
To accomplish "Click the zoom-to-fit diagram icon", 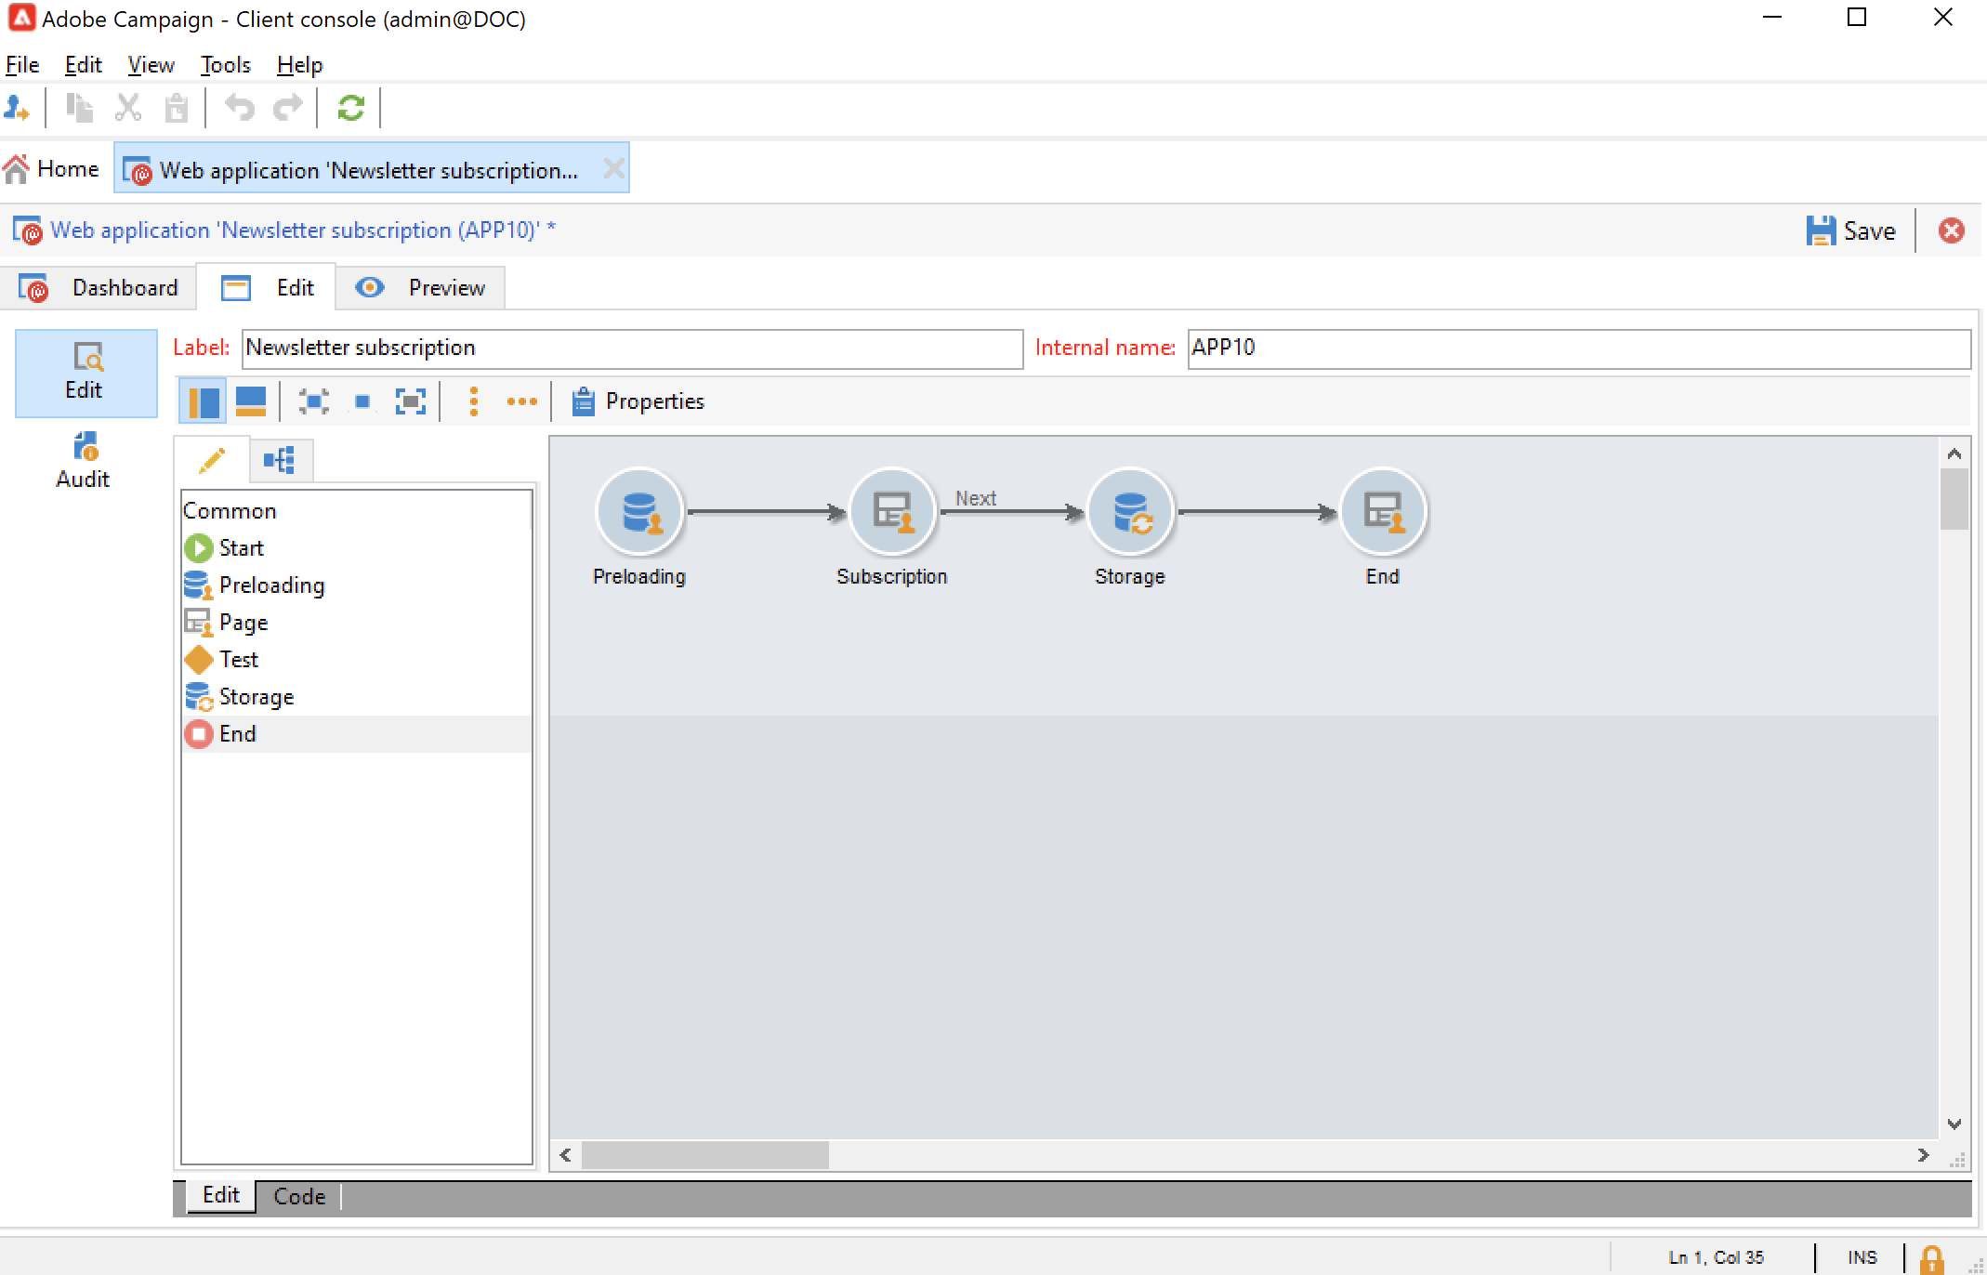I will click(x=410, y=401).
